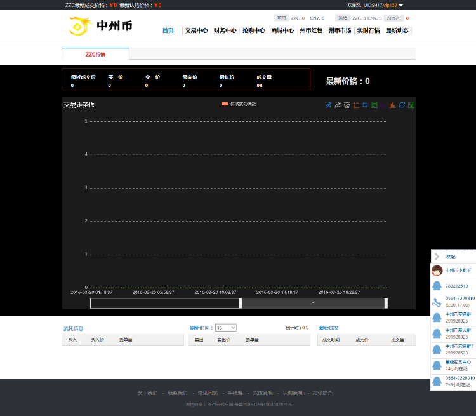Click the 倒计时 countdown text

pyautogui.click(x=297, y=328)
